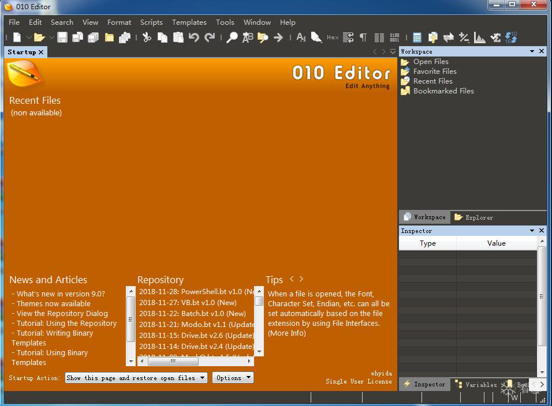Open the File menu
Image resolution: width=552 pixels, height=406 pixels.
(x=14, y=22)
